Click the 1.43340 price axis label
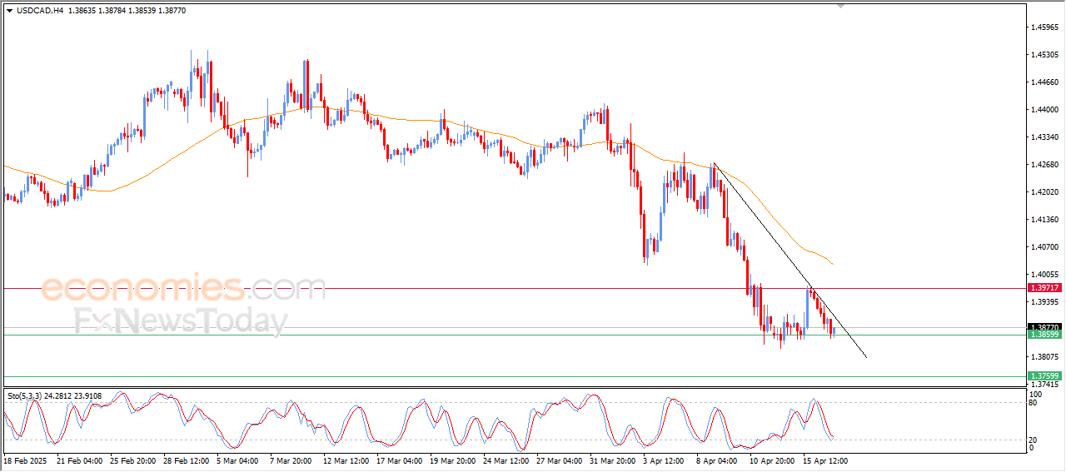 1045,137
